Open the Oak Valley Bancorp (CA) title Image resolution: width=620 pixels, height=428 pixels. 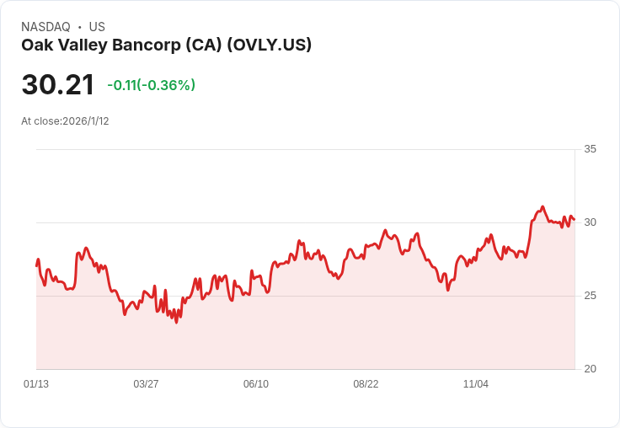click(x=166, y=45)
